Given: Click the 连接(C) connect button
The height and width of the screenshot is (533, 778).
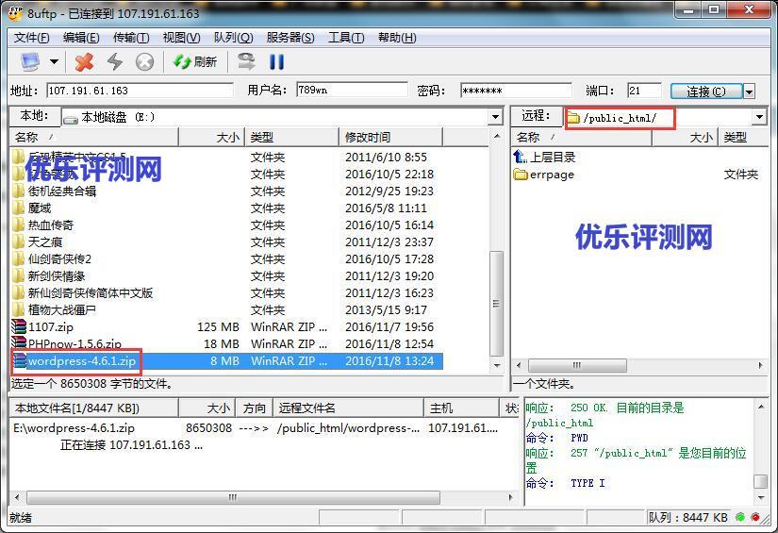Looking at the screenshot, I should click(x=705, y=92).
